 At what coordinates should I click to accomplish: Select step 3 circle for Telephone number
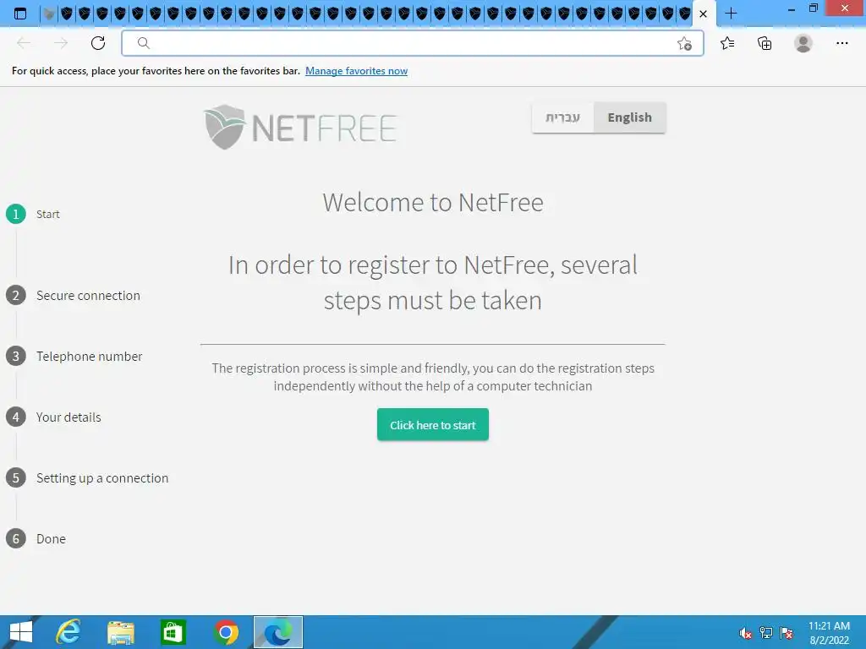point(16,356)
